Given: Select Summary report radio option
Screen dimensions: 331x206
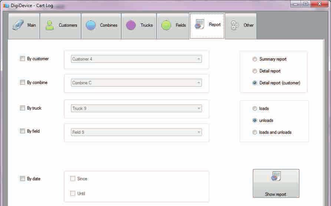Looking at the screenshot, I should coord(255,59).
